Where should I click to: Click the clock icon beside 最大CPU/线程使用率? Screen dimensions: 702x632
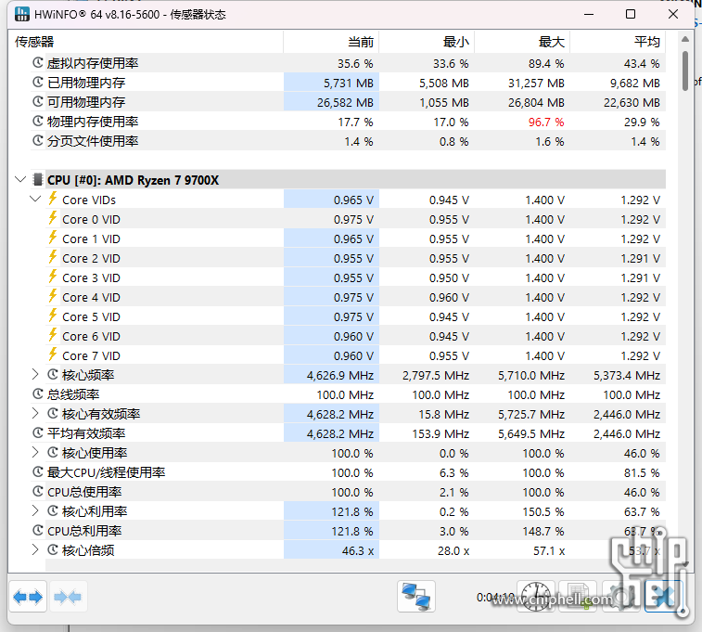point(38,472)
